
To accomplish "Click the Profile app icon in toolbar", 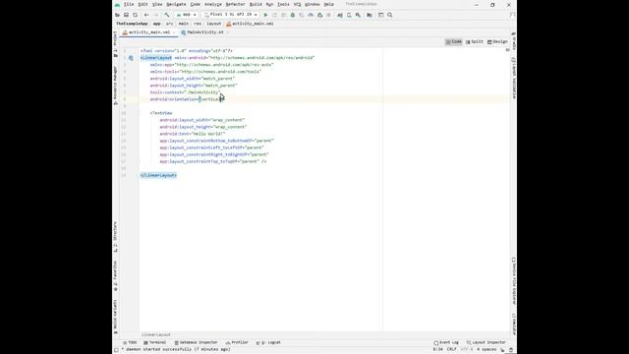I will (311, 15).
